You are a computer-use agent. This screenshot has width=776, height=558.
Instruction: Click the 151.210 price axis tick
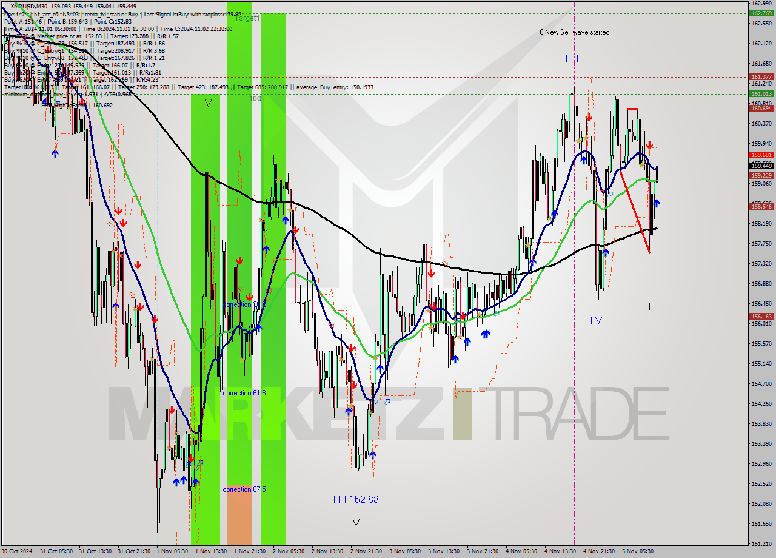pyautogui.click(x=761, y=543)
